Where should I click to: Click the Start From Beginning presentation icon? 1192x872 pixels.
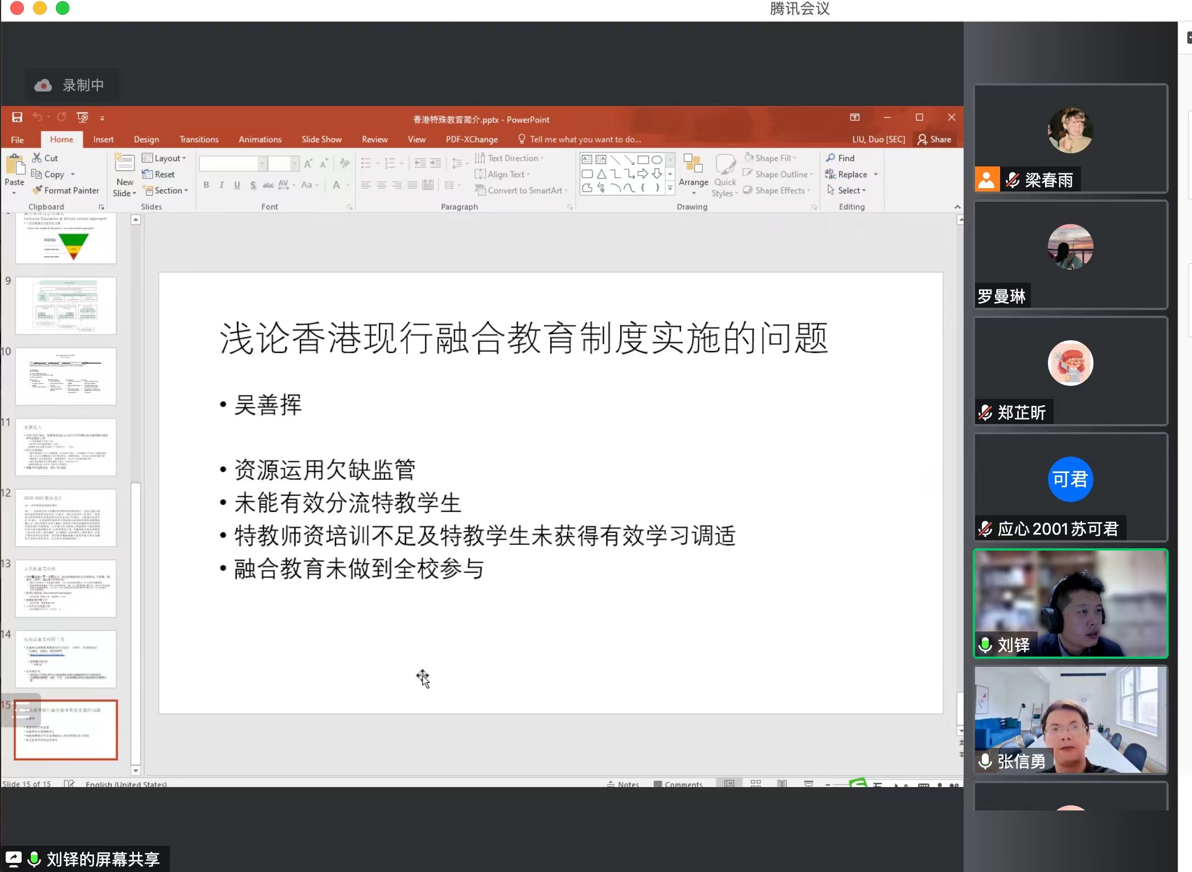pos(83,117)
